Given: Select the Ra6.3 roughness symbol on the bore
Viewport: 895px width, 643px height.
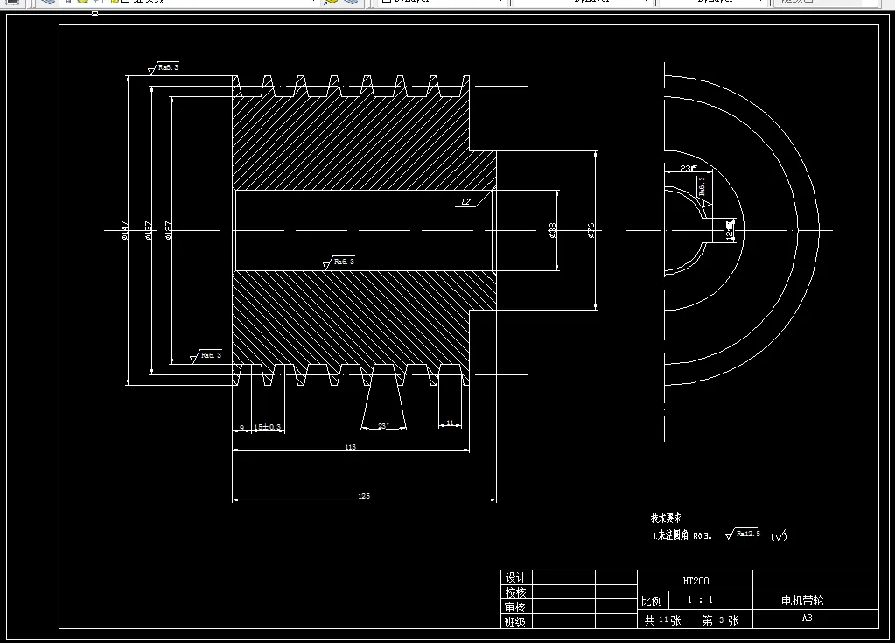Looking at the screenshot, I should tap(339, 262).
